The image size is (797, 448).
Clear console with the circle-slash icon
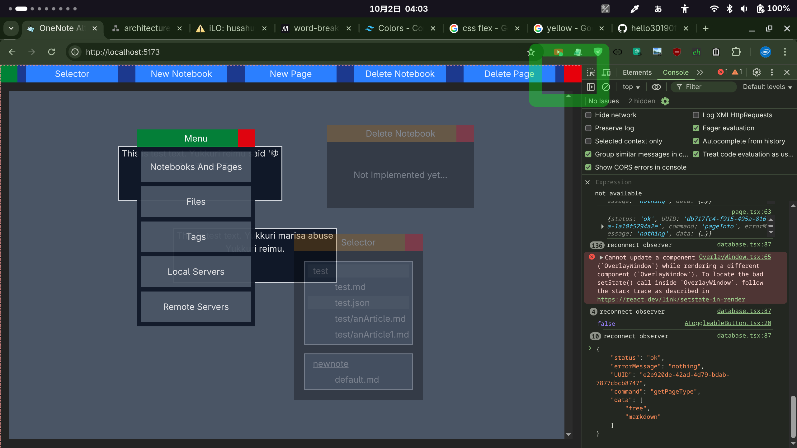pos(606,87)
